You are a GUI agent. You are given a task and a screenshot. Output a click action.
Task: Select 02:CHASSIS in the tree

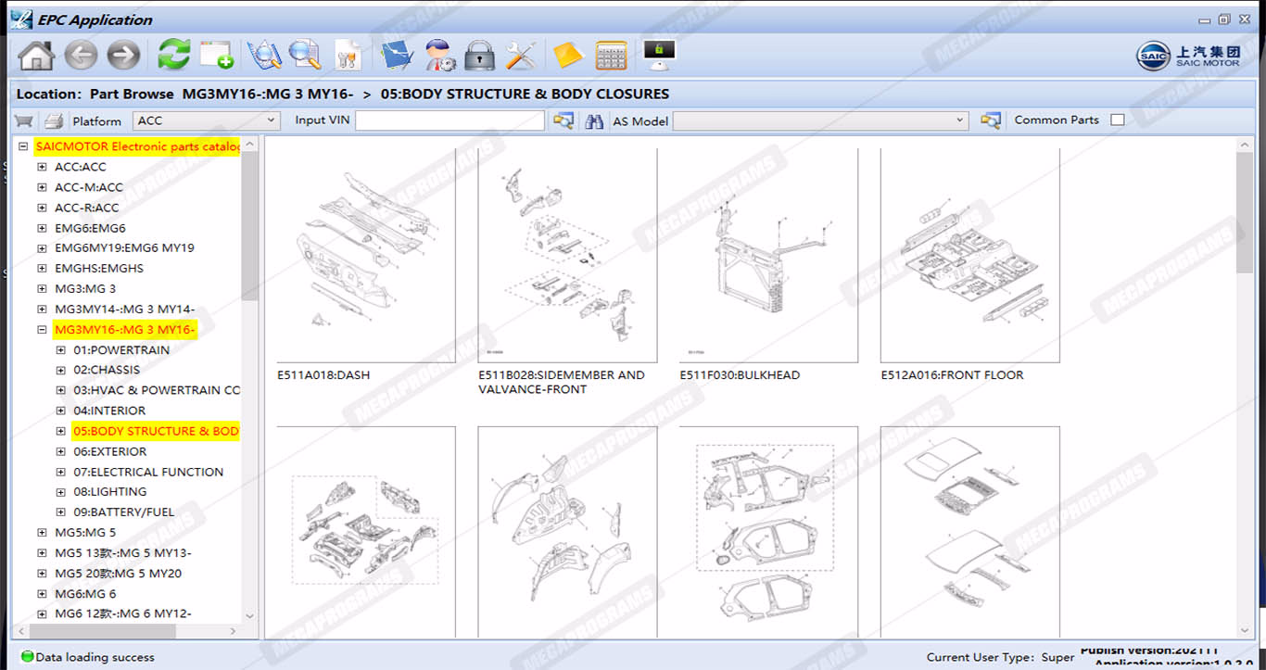pos(107,370)
